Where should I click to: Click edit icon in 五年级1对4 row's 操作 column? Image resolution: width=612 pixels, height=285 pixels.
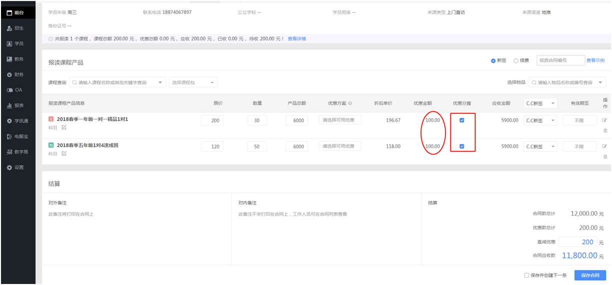pos(604,146)
